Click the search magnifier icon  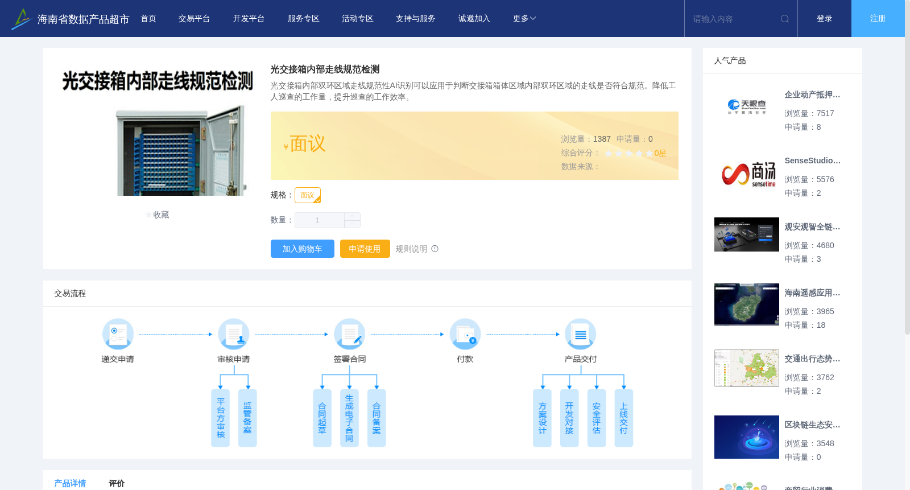click(x=785, y=19)
